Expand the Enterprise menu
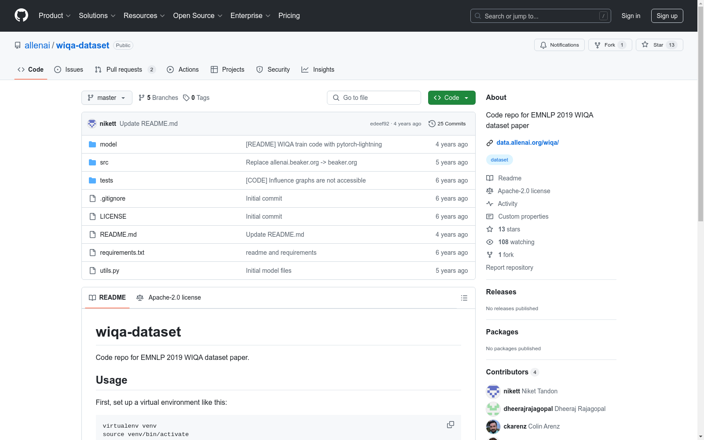Image resolution: width=704 pixels, height=440 pixels. click(x=250, y=16)
